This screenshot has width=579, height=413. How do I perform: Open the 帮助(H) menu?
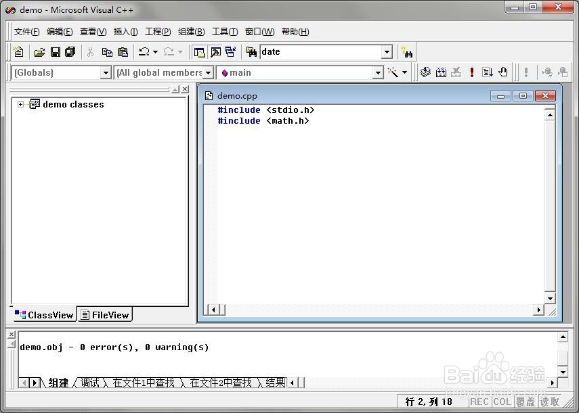pyautogui.click(x=295, y=32)
